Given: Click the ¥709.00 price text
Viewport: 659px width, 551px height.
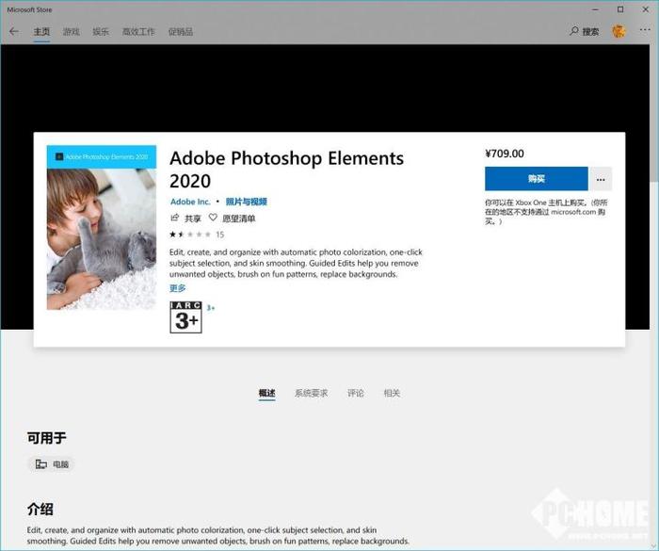Looking at the screenshot, I should point(505,154).
